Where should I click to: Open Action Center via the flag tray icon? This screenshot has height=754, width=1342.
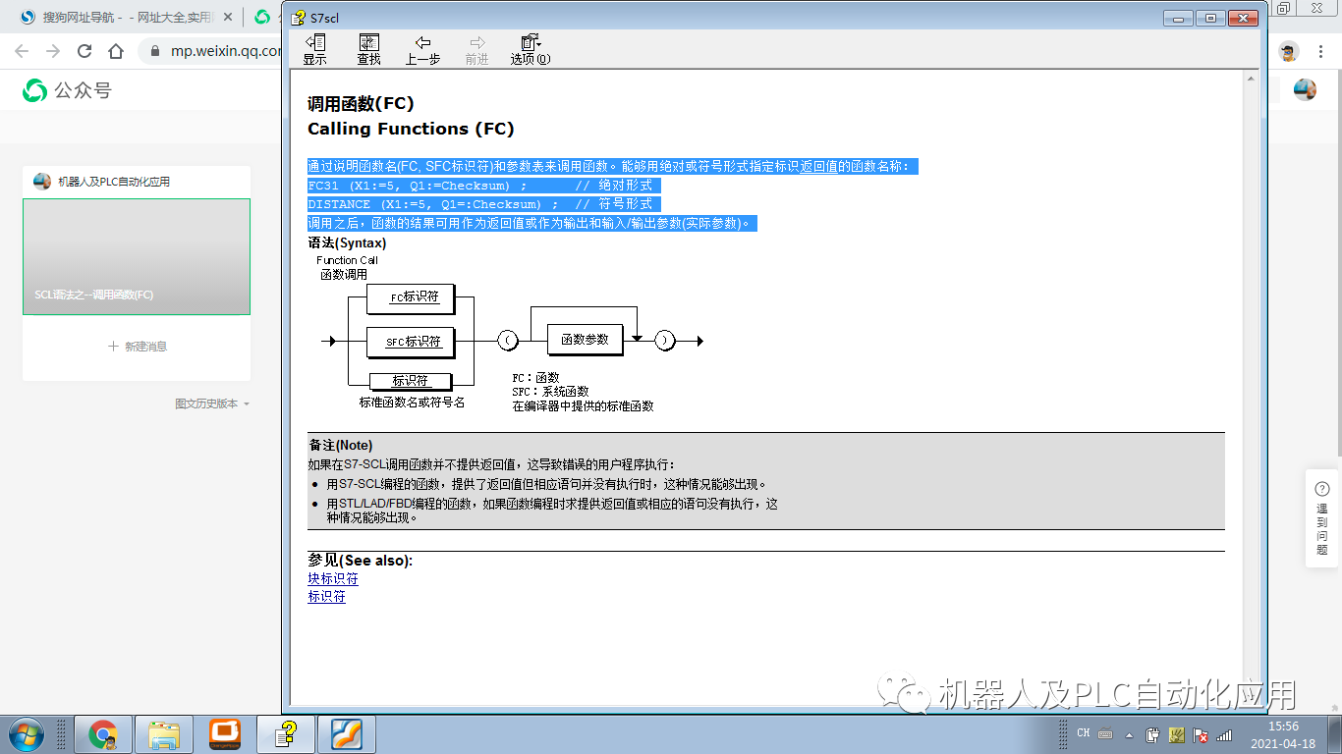pyautogui.click(x=1201, y=733)
